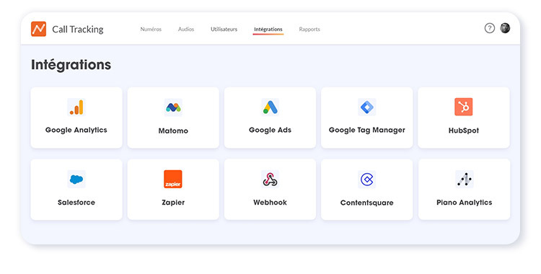Click the Google Tag Manager label

tap(366, 130)
